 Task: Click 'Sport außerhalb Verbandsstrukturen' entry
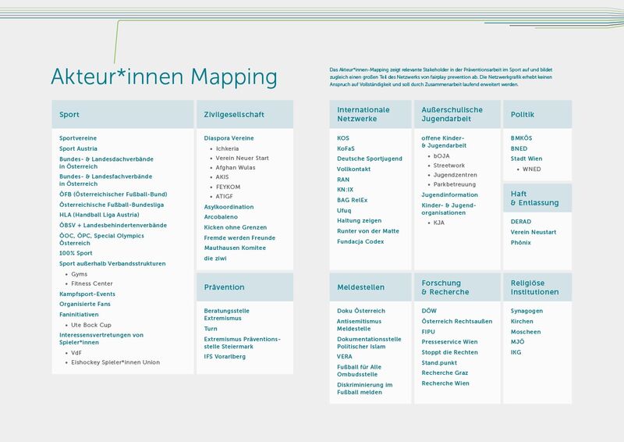point(112,263)
